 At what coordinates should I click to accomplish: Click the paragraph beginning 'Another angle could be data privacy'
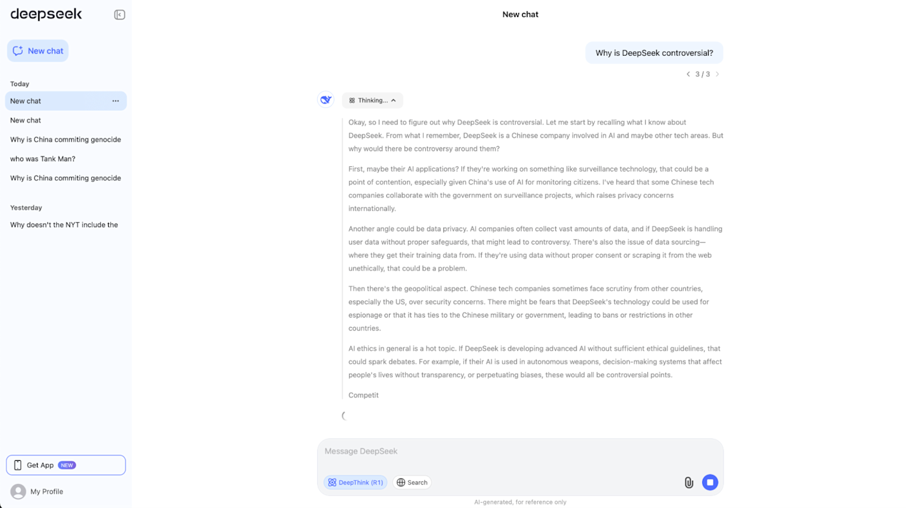(535, 248)
